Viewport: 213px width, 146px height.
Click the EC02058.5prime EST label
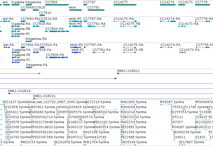point(17,107)
